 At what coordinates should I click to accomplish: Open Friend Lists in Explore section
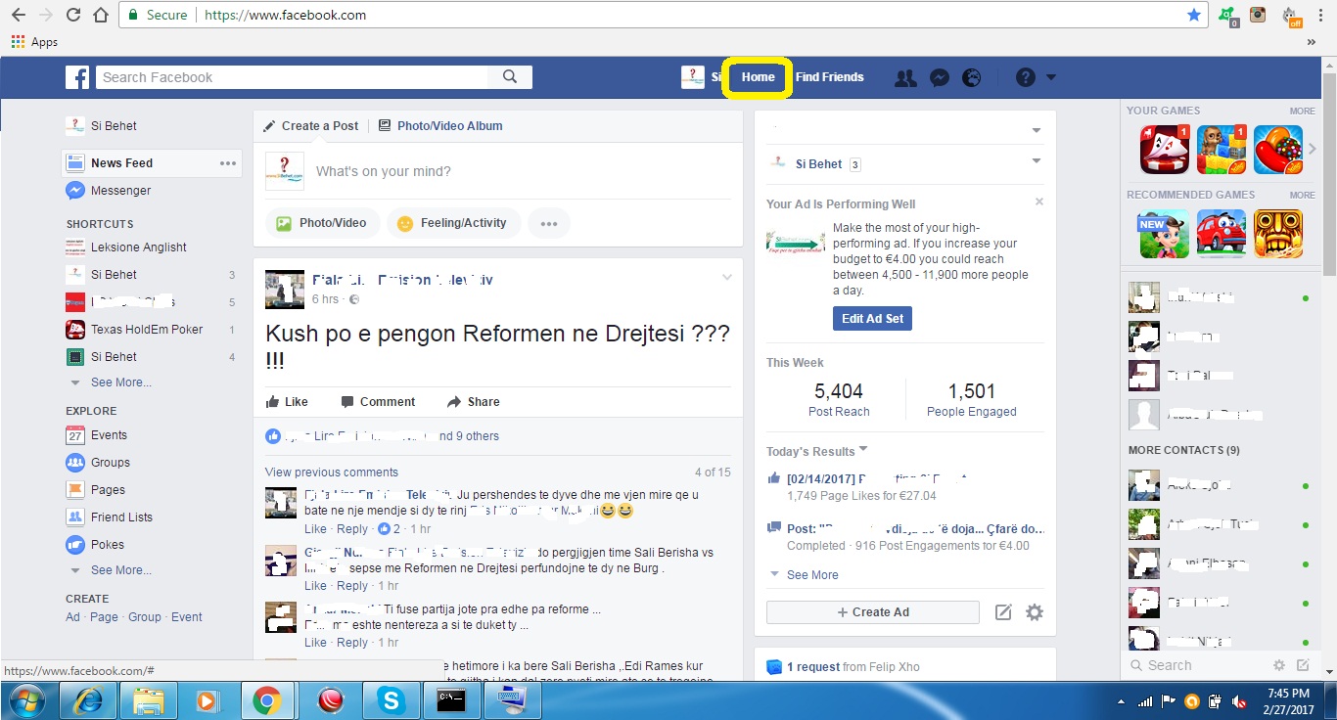121,517
